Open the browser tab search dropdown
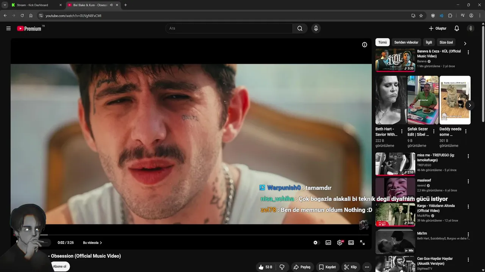 click(x=5, y=5)
